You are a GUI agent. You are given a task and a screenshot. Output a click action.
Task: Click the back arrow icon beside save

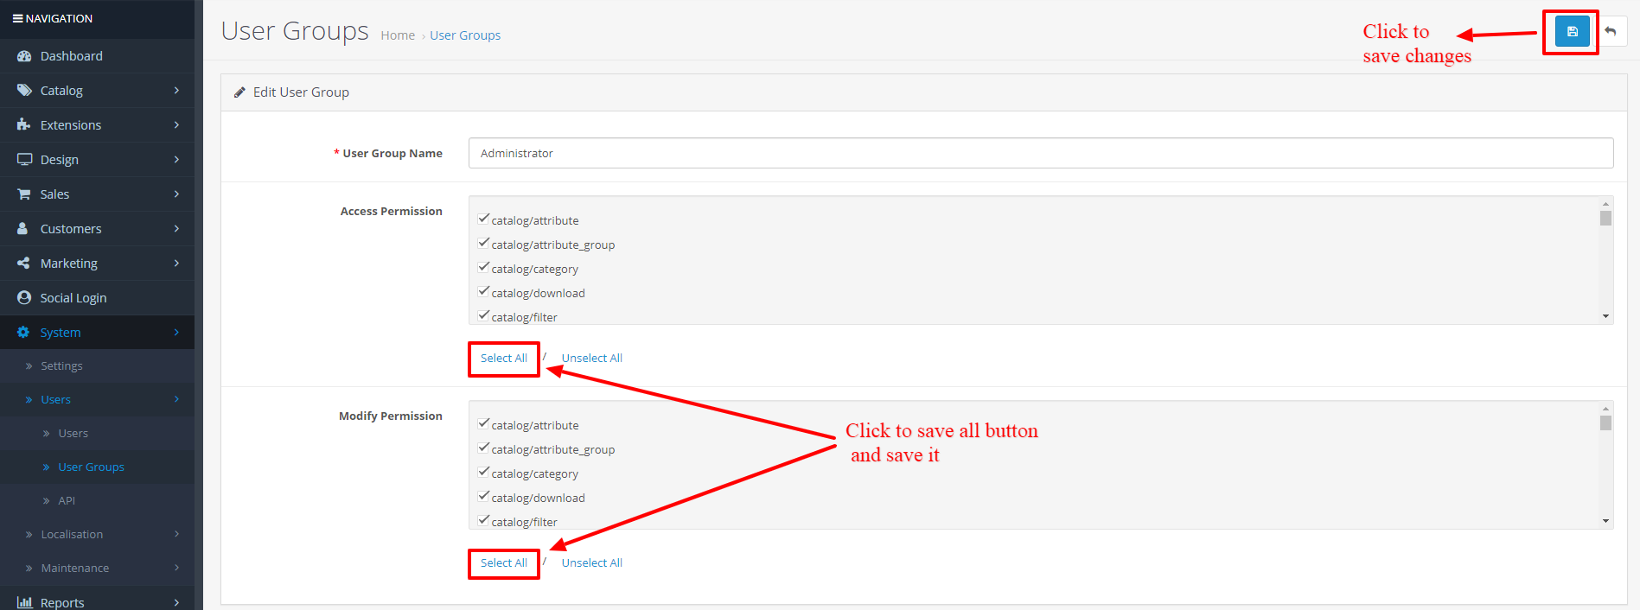(1611, 32)
